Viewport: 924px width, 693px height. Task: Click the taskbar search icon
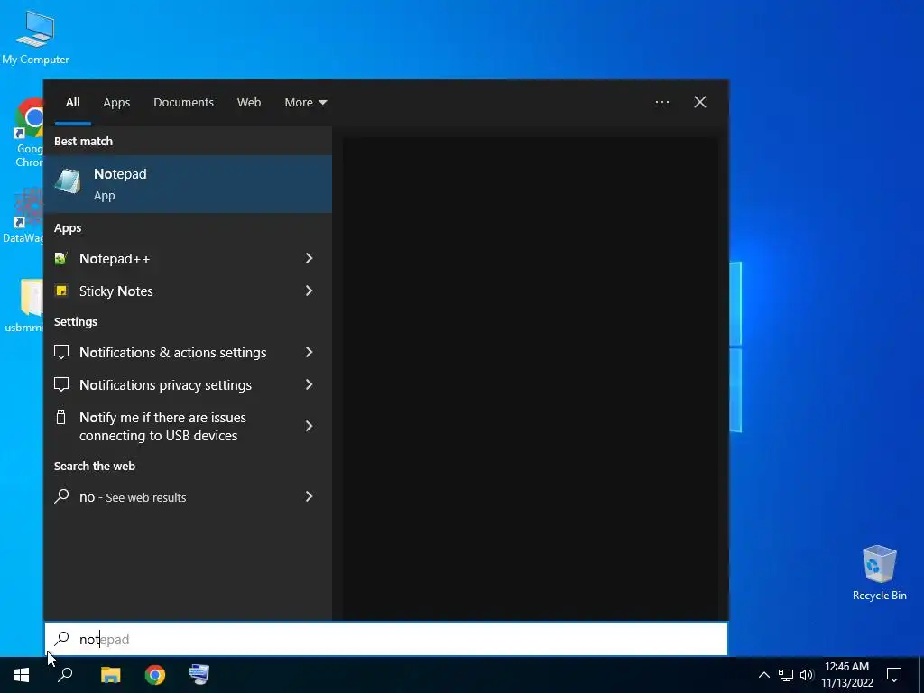click(65, 674)
